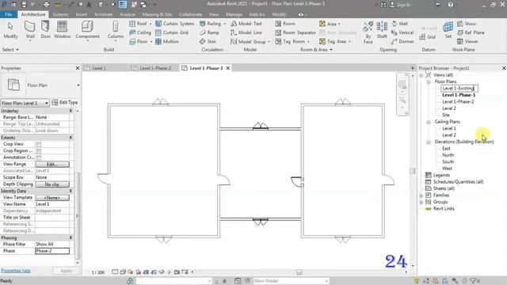507x285 pixels.
Task: Click the Railing tool
Action: (x=212, y=24)
